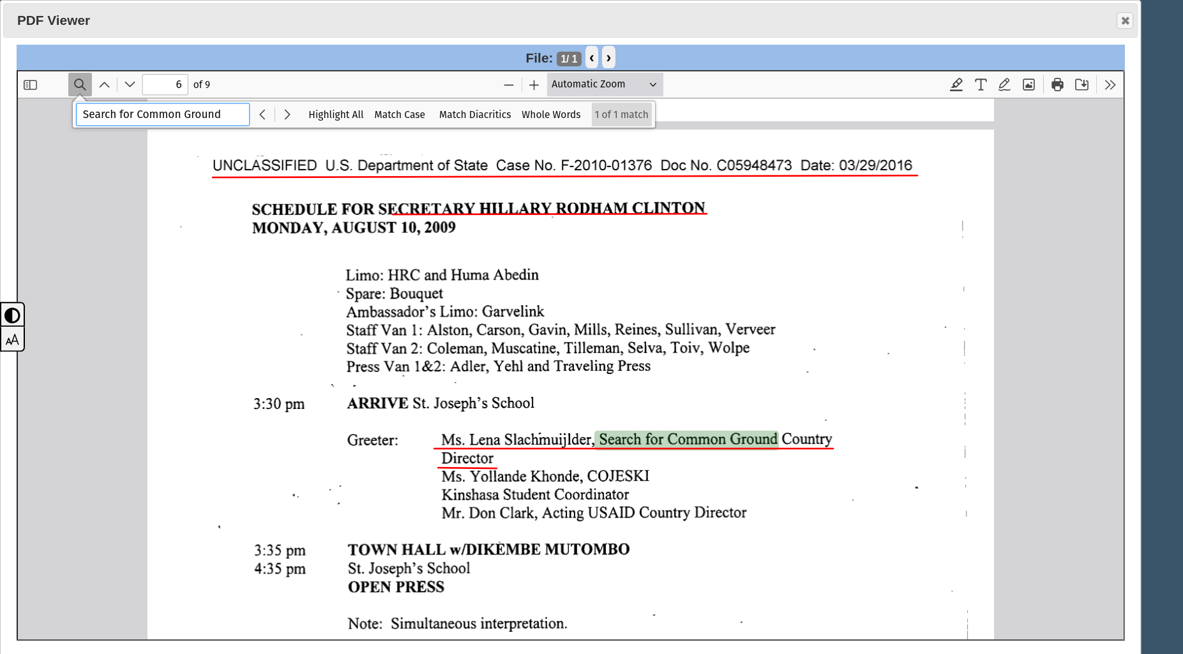The height and width of the screenshot is (654, 1183).
Task: Toggle the high contrast mode button
Action: click(x=12, y=315)
